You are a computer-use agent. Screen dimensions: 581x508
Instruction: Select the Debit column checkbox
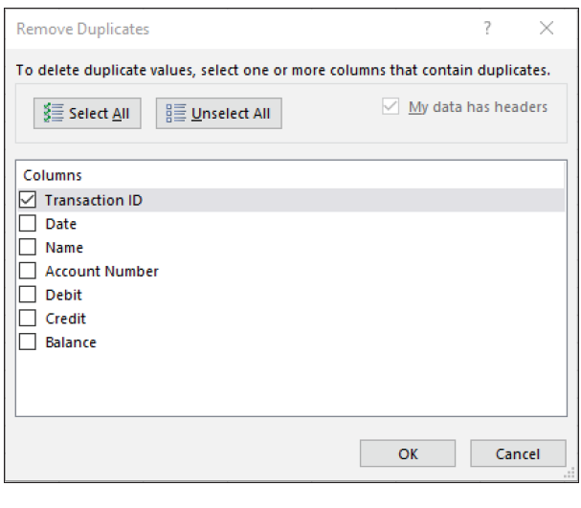point(28,295)
